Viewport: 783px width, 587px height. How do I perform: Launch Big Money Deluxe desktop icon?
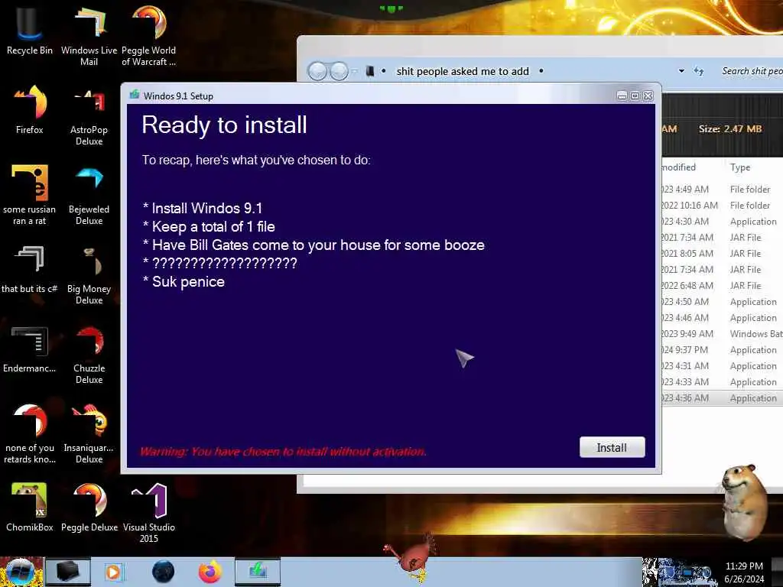[89, 274]
